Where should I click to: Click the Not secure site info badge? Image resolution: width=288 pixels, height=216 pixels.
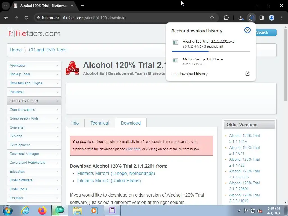tap(47, 18)
